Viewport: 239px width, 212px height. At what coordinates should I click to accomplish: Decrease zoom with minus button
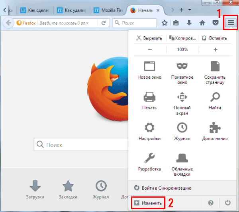[x=150, y=50]
